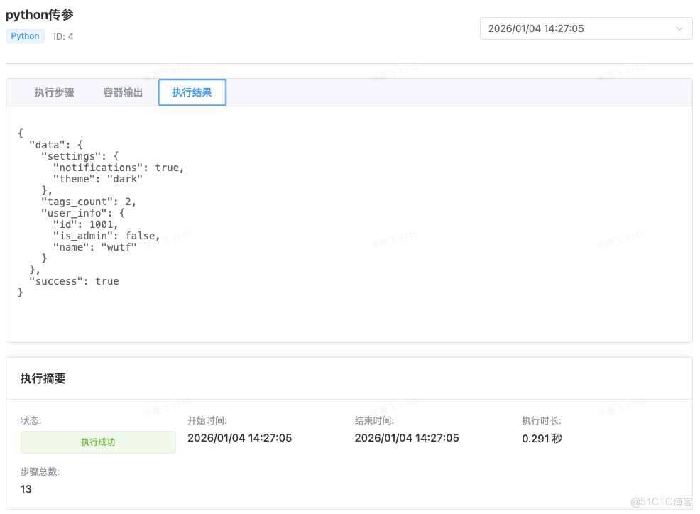Image resolution: width=700 pixels, height=514 pixels.
Task: Select the 执行结果 tab
Action: click(192, 92)
